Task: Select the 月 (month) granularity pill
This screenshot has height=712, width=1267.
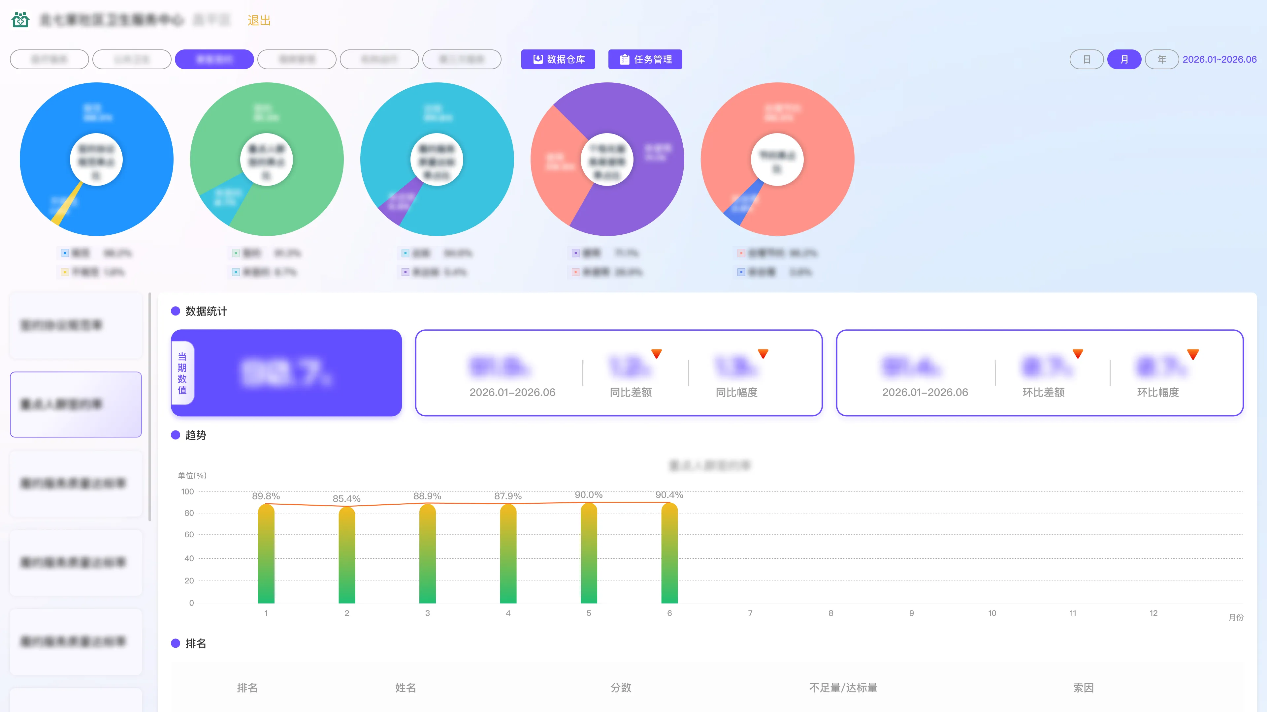Action: click(x=1124, y=59)
